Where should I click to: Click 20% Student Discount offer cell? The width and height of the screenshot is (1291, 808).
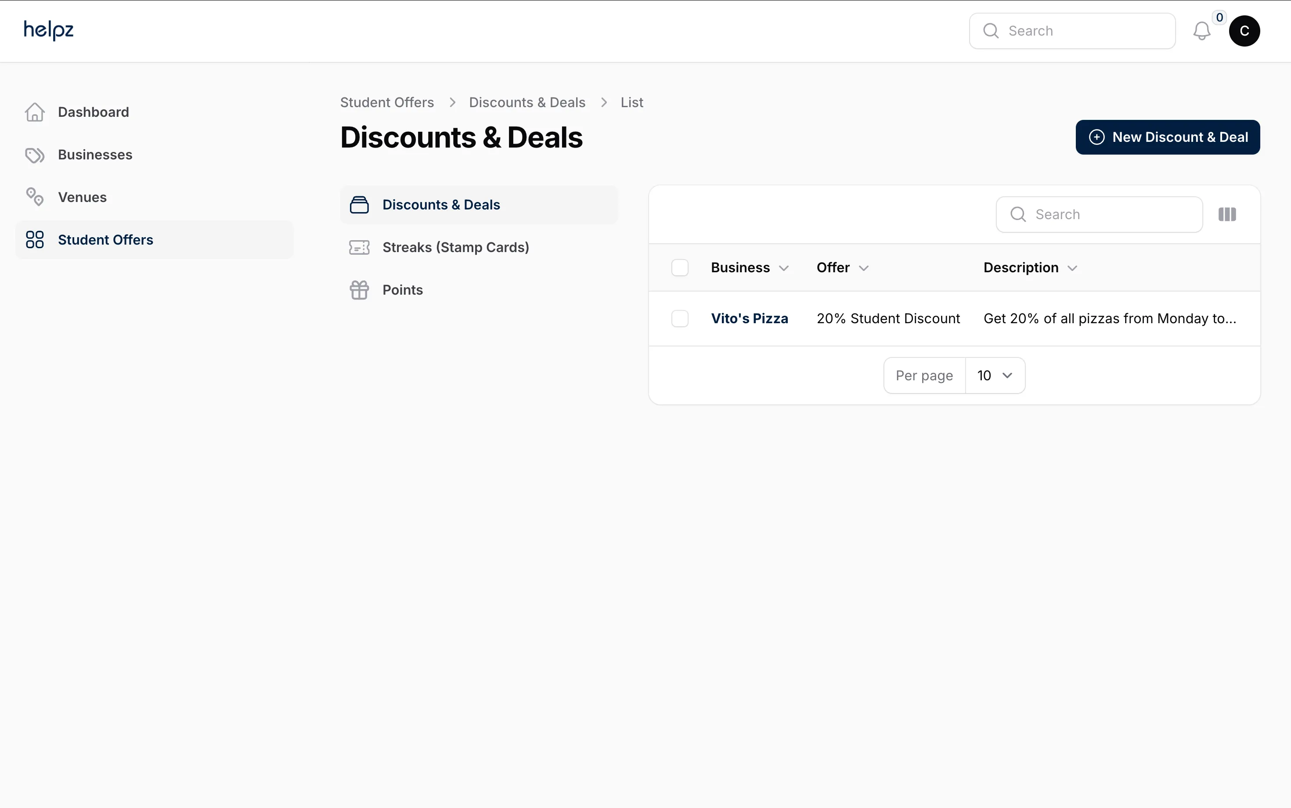[x=888, y=318]
